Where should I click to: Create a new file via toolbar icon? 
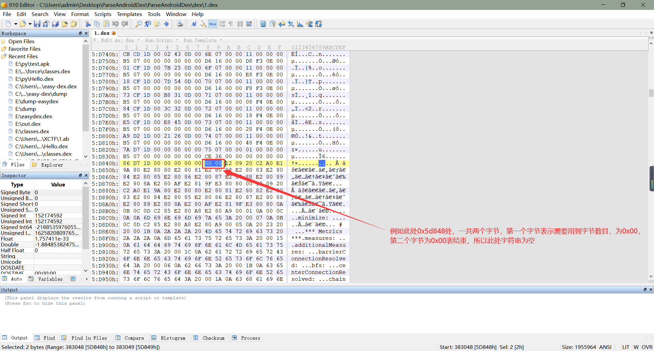point(8,24)
